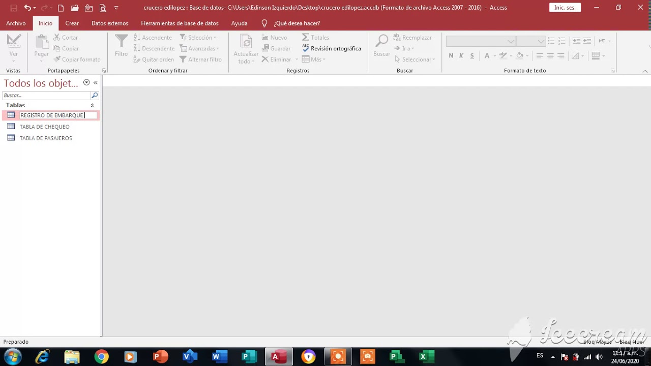Toggle italic (K) text formatting
Viewport: 651px width, 366px height.
[x=461, y=56]
